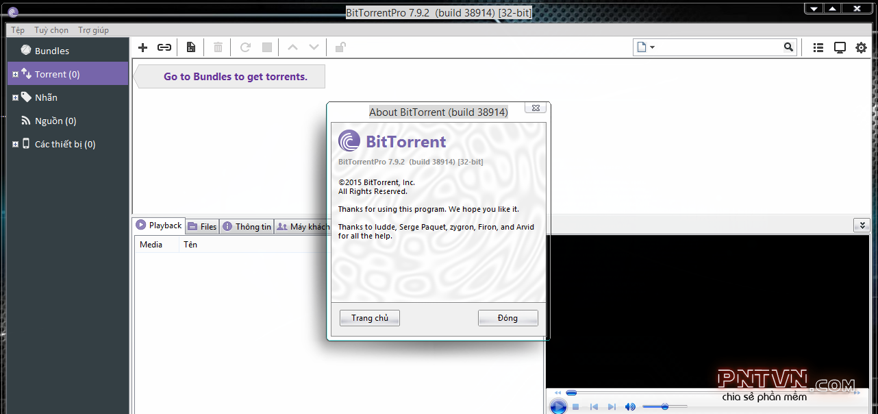Image resolution: width=878 pixels, height=414 pixels.
Task: Click the playback seek bar
Action: point(708,393)
